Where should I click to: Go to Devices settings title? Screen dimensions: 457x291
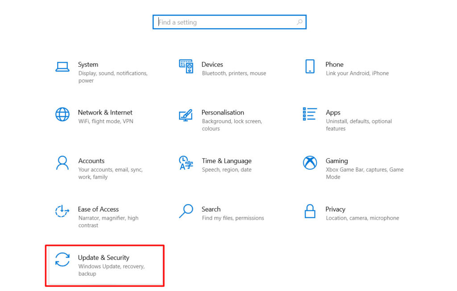pyautogui.click(x=212, y=65)
